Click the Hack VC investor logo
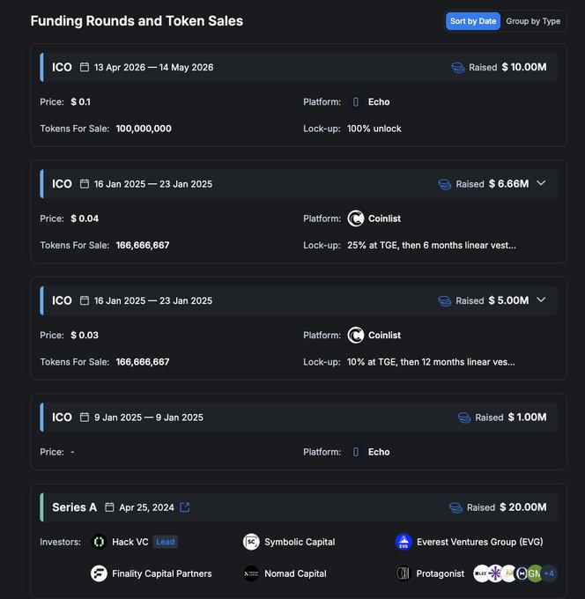Viewport: 585px width, 599px height. [x=99, y=542]
